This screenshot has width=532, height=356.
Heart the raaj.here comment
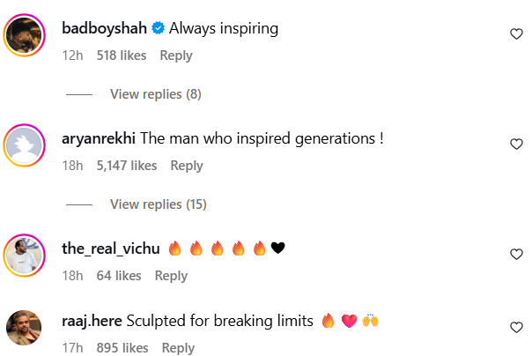(517, 327)
